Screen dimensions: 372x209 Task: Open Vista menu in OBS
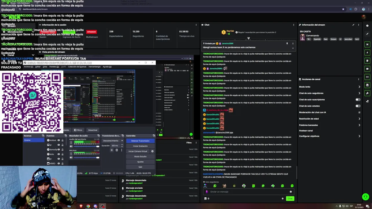pos(45,67)
